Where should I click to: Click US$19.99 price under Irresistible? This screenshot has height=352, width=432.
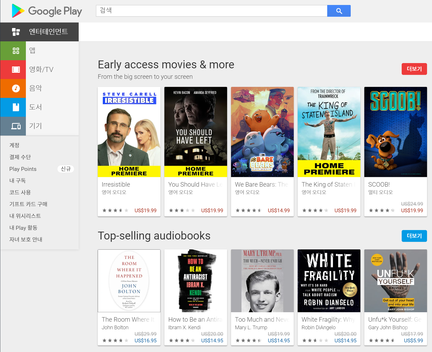tap(146, 210)
